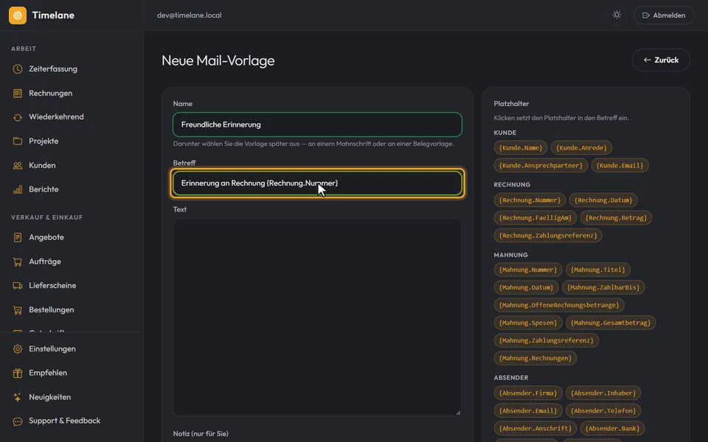Insert the {Mahnung.Titel} placeholder
Image resolution: width=708 pixels, height=442 pixels.
(x=598, y=270)
